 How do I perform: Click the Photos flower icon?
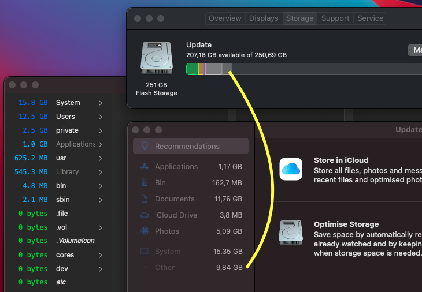145,231
